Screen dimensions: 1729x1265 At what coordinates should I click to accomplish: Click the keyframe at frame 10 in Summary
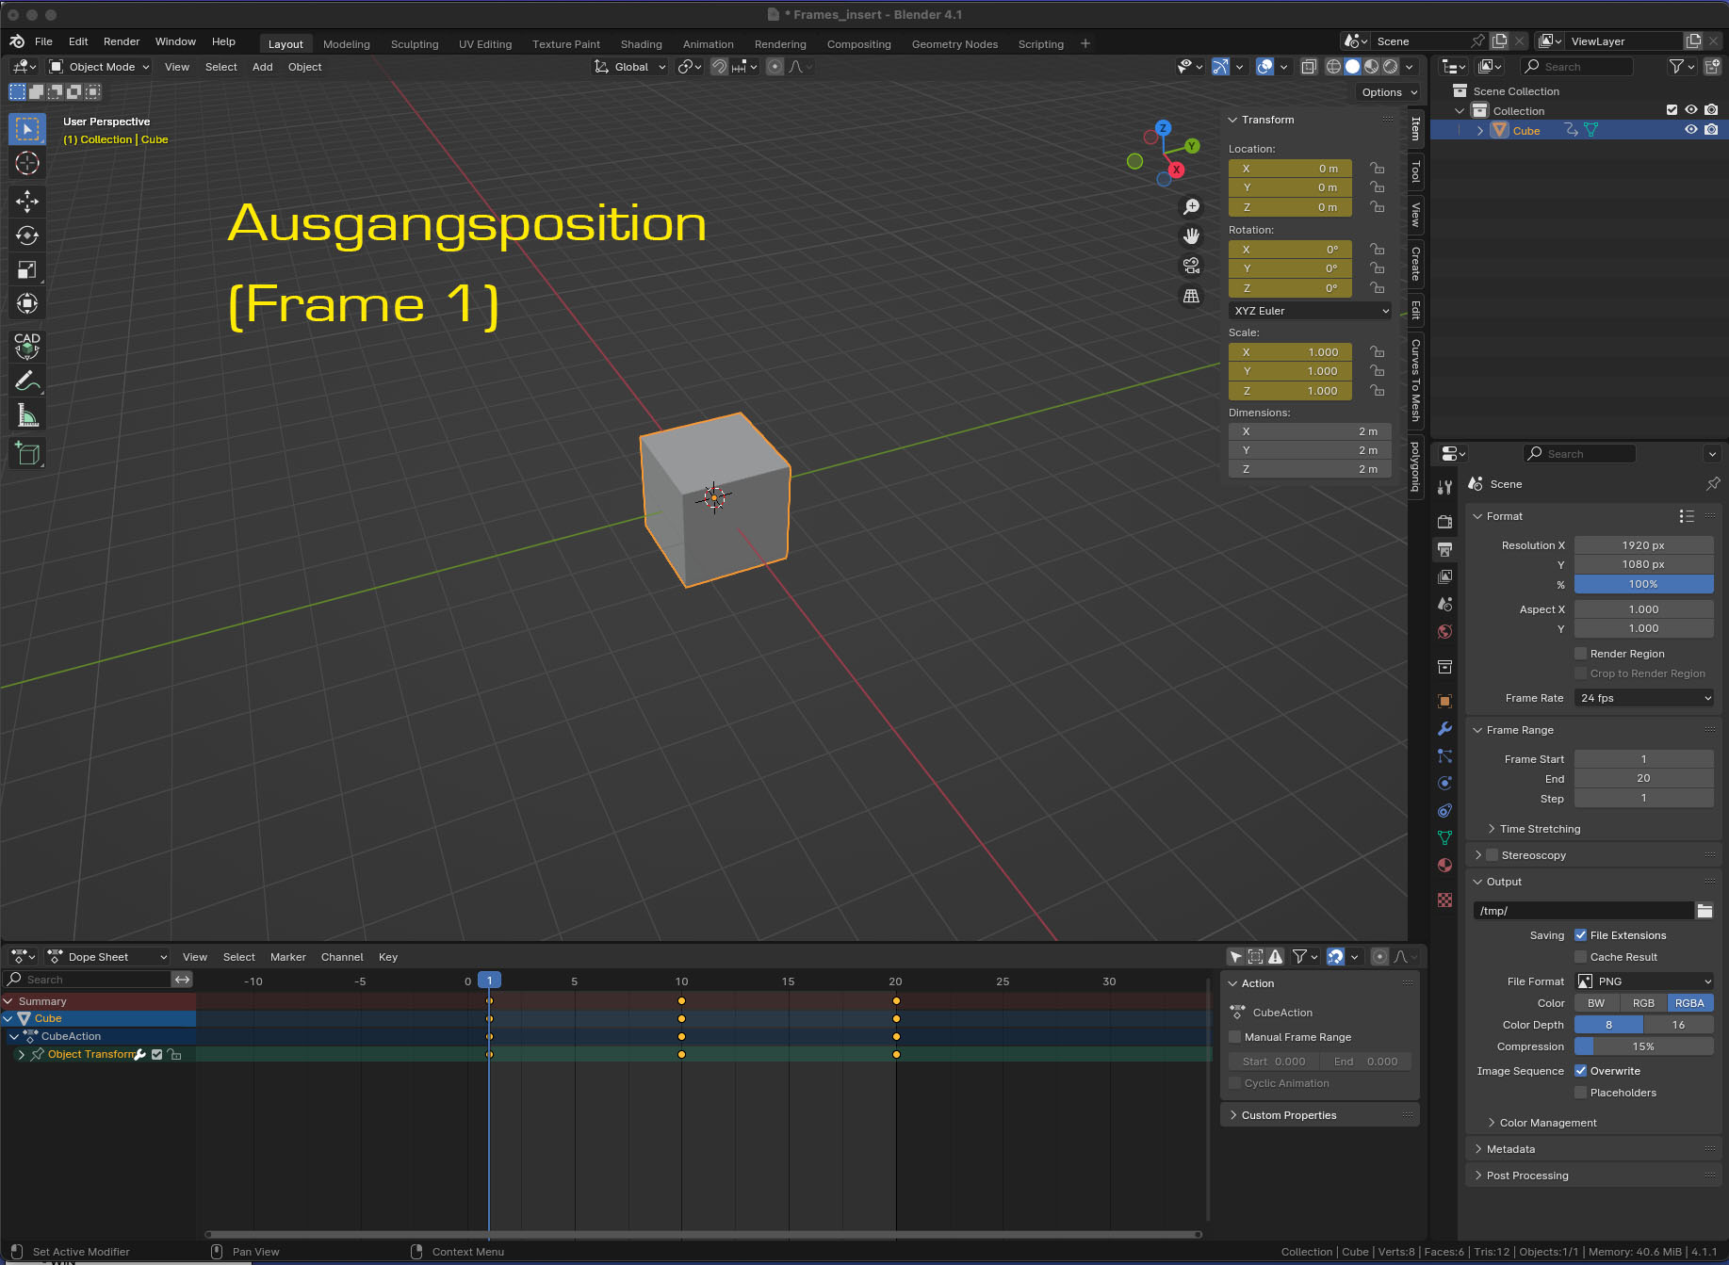pyautogui.click(x=681, y=1001)
